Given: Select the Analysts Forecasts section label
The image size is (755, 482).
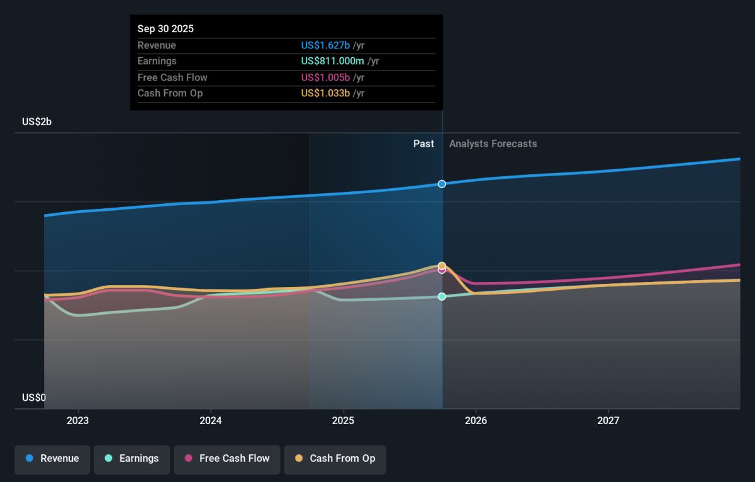Looking at the screenshot, I should (493, 143).
